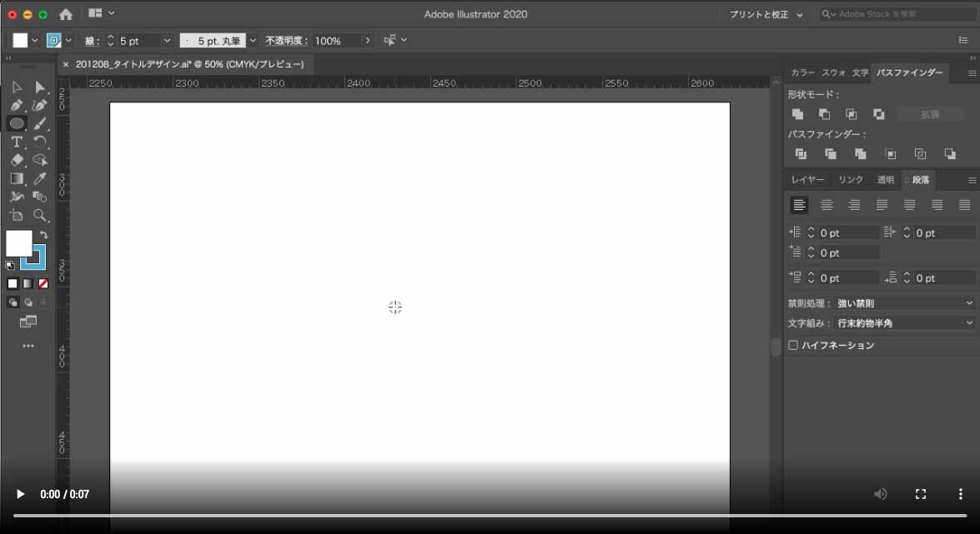Apply Intersect shape mode
Image resolution: width=980 pixels, height=534 pixels.
852,114
